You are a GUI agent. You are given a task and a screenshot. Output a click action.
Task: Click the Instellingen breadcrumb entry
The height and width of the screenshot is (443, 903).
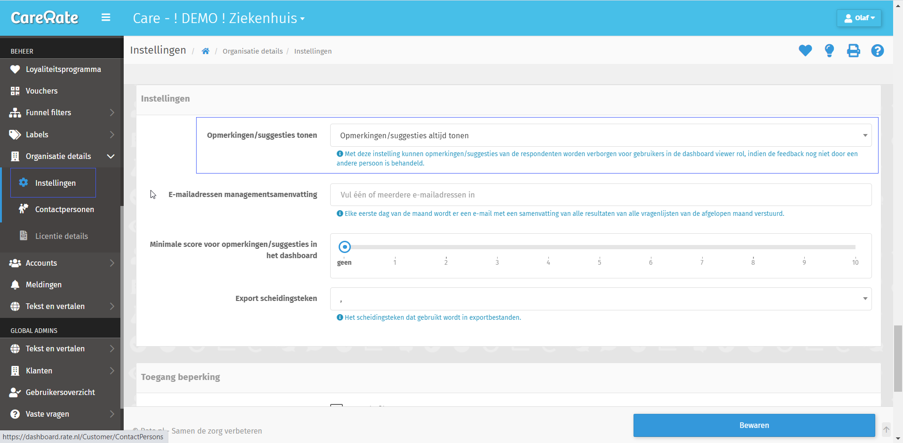(313, 51)
